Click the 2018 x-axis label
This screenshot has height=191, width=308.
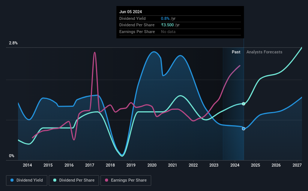pyautogui.click(x=110, y=165)
